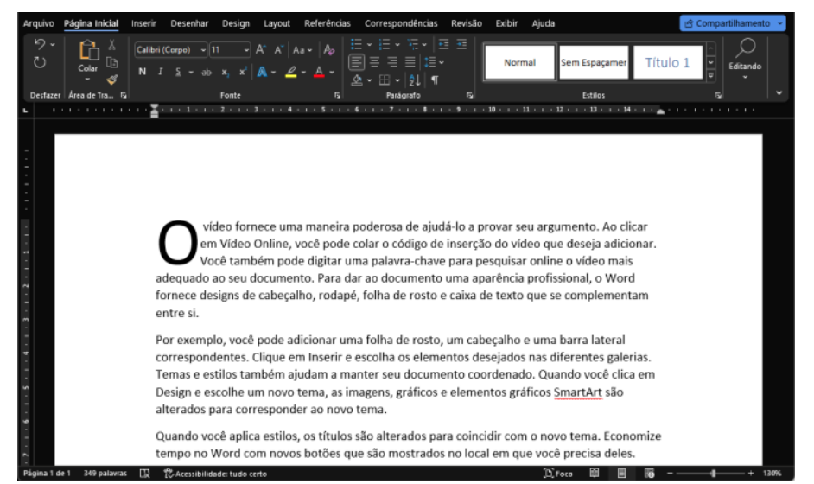Toggle bold with the N button
Image resolution: width=814 pixels, height=484 pixels.
[143, 73]
